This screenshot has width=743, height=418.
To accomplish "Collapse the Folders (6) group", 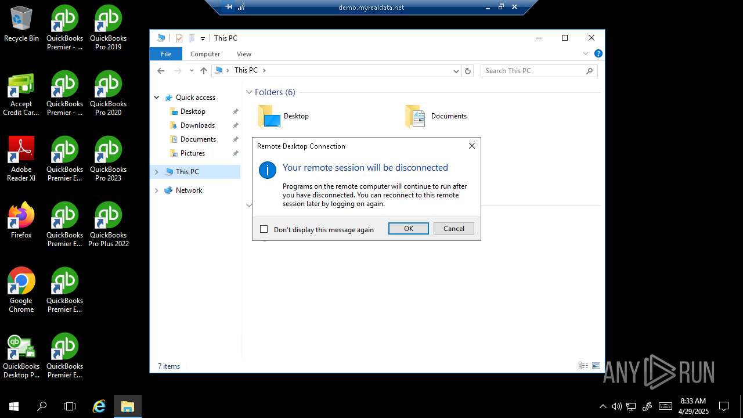I will (x=250, y=92).
